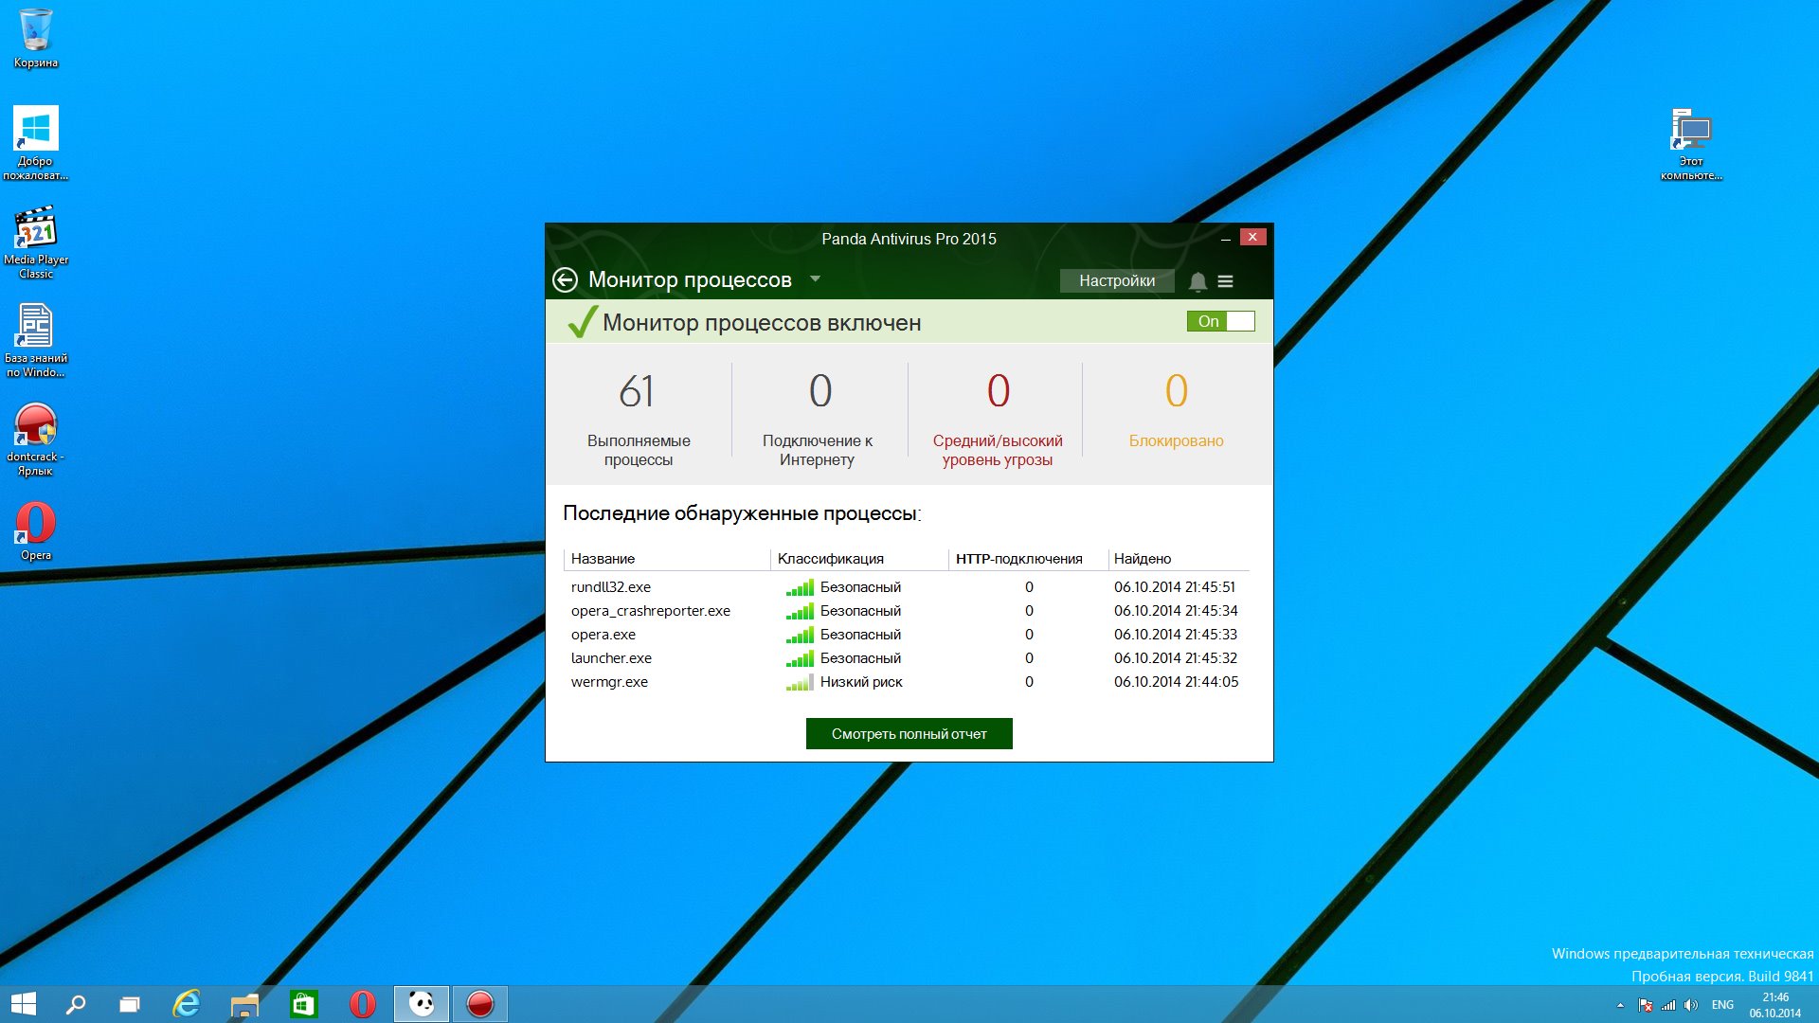Open the network signal tray icon
Screen dimensions: 1819x1023
point(1668,1005)
